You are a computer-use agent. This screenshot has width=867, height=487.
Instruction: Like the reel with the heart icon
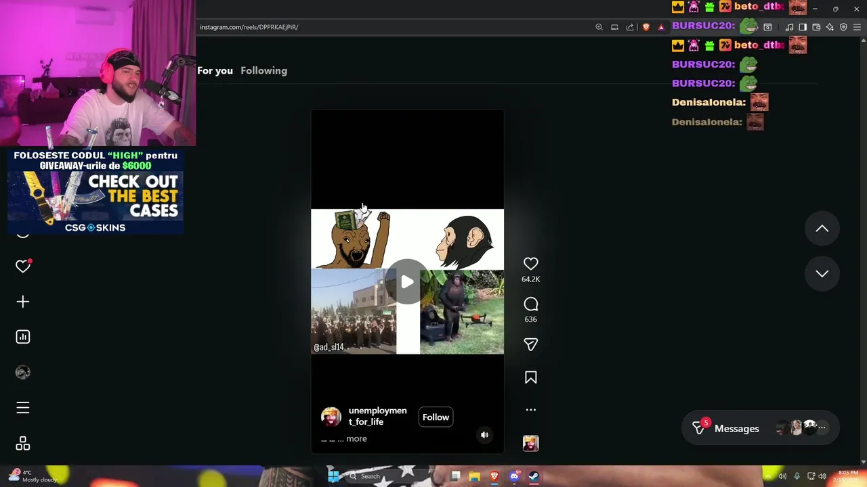pyautogui.click(x=530, y=264)
